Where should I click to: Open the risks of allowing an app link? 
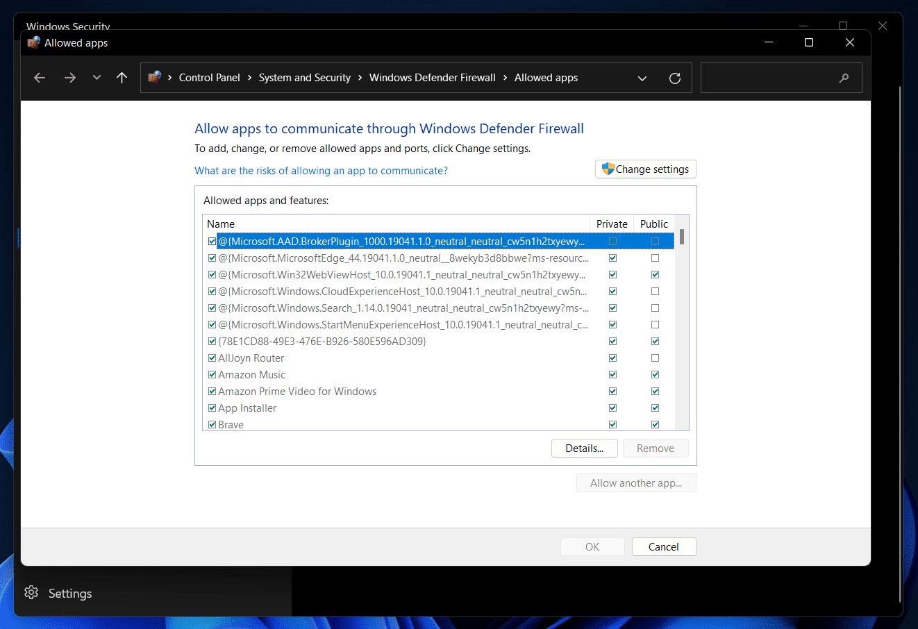click(x=321, y=171)
